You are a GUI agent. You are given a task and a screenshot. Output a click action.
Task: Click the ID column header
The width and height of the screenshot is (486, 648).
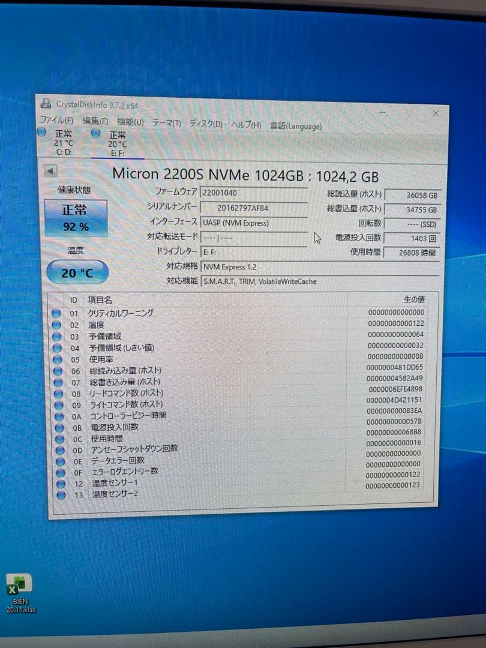(74, 301)
